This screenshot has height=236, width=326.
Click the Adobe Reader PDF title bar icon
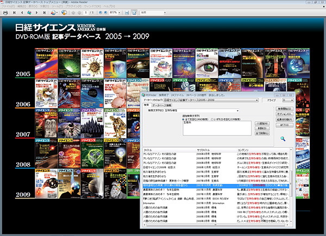click(2, 2)
